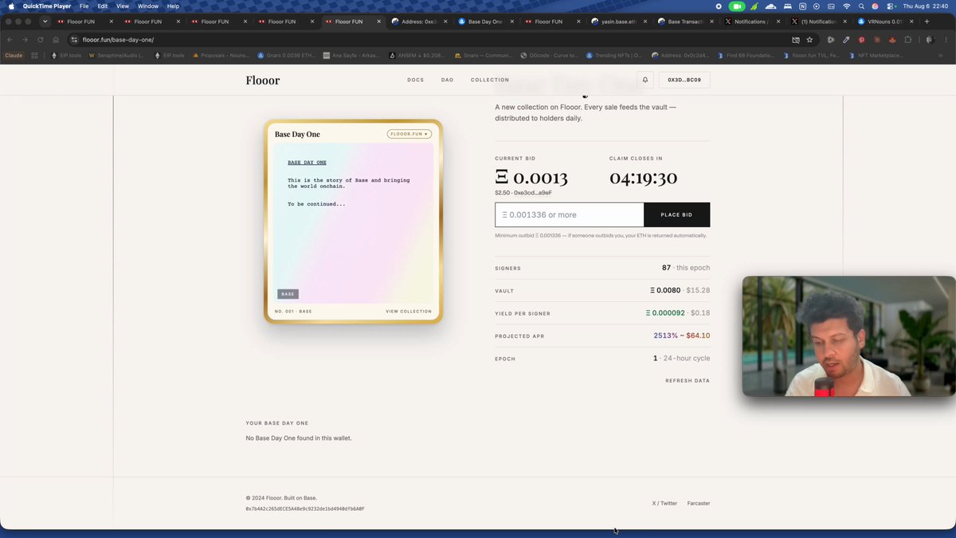Screen dimensions: 956x538
Task: Open the DOCS navigation link
Action: (416, 80)
